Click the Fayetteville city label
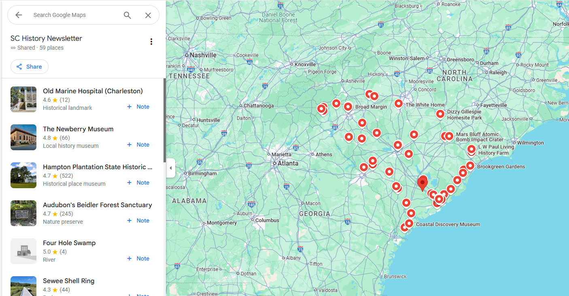Screen dimensions: 569x296 tap(494, 105)
